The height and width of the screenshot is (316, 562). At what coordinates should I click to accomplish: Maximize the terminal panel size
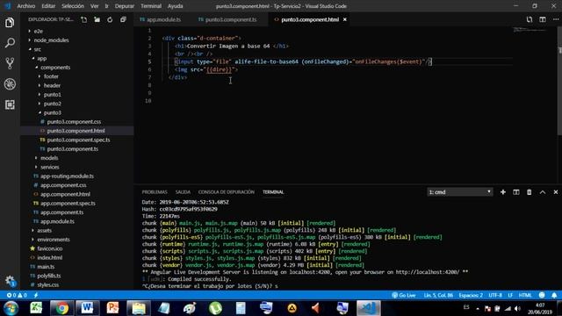543,192
